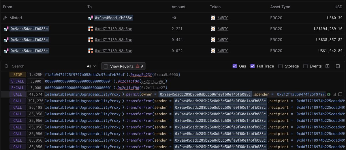This screenshot has height=150, width=346.
Task: Click the expand-all plus icon in trace toolbar
Action: point(327,66)
